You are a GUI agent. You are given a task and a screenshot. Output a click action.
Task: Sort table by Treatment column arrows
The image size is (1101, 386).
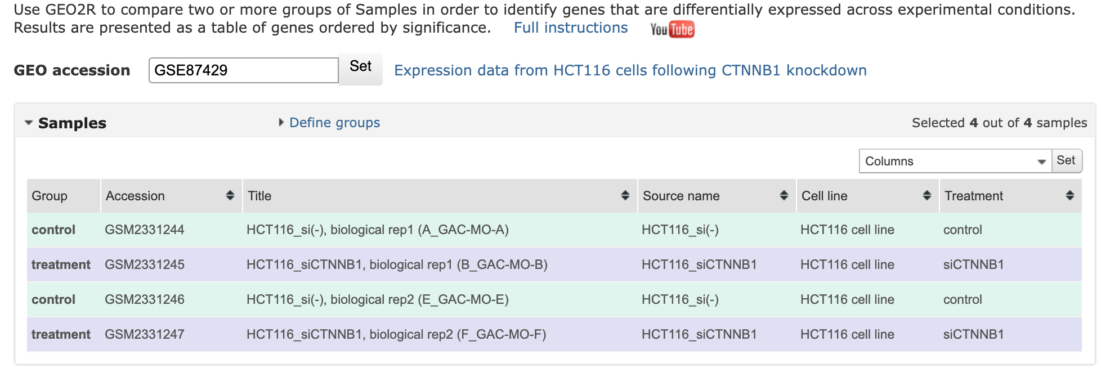[1069, 195]
